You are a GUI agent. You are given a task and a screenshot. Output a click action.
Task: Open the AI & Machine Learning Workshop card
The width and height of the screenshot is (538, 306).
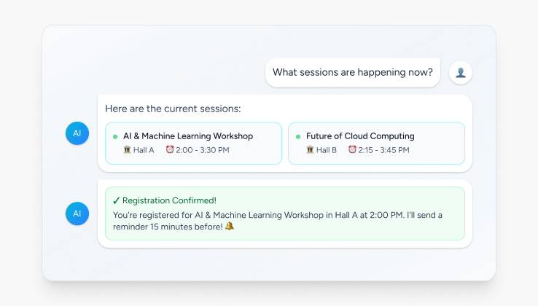(194, 143)
